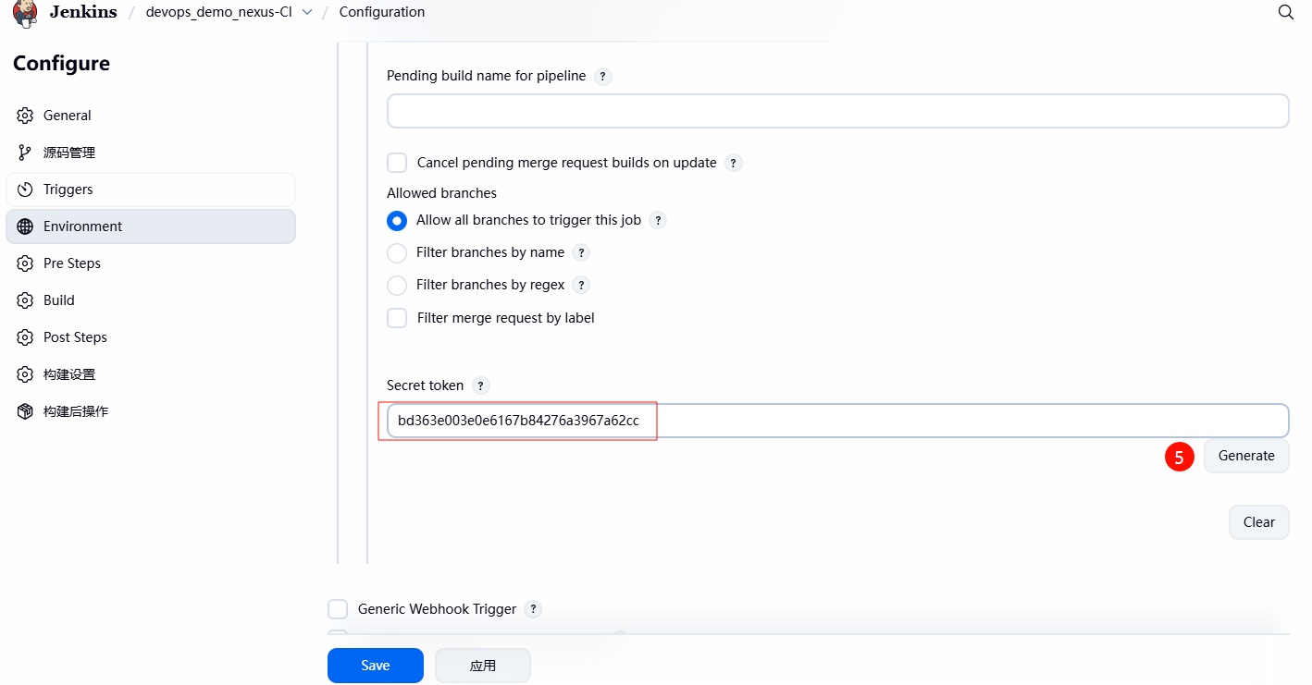Show help for Generic Webhook Trigger
The height and width of the screenshot is (685, 1312).
[x=533, y=609]
